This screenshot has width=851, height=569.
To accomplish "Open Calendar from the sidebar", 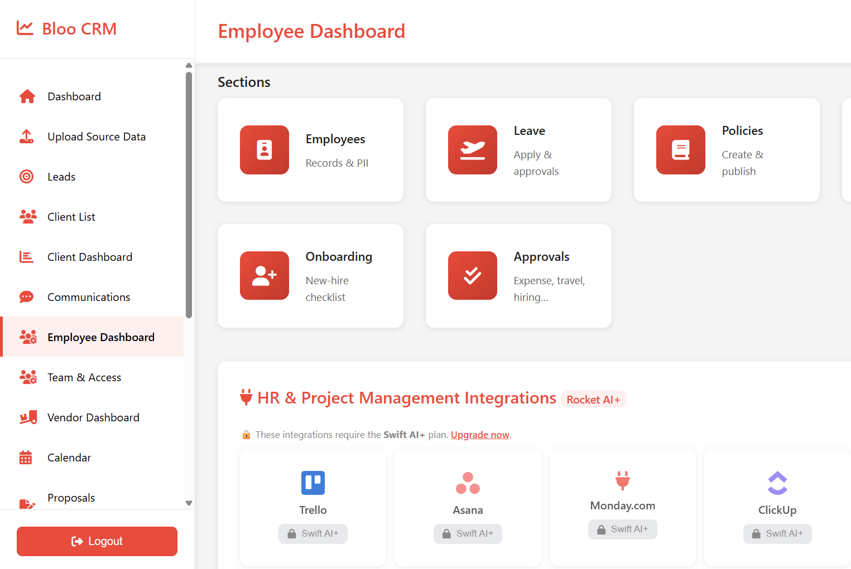I will pos(93,458).
